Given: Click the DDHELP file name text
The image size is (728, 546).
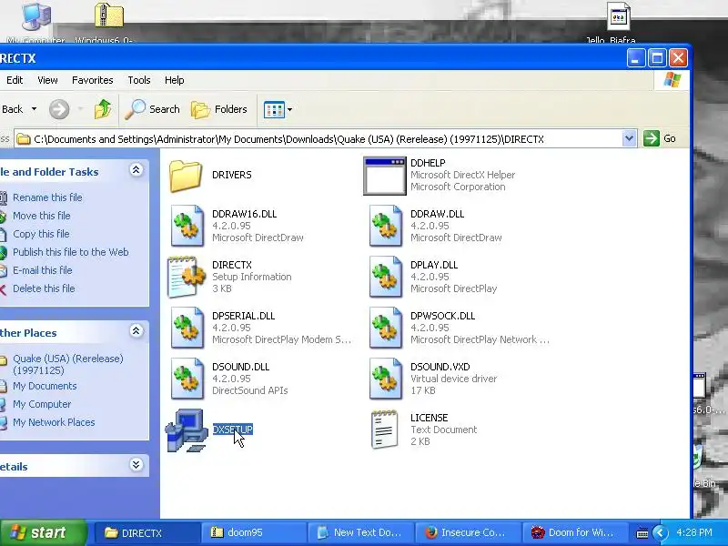Looking at the screenshot, I should tap(428, 164).
